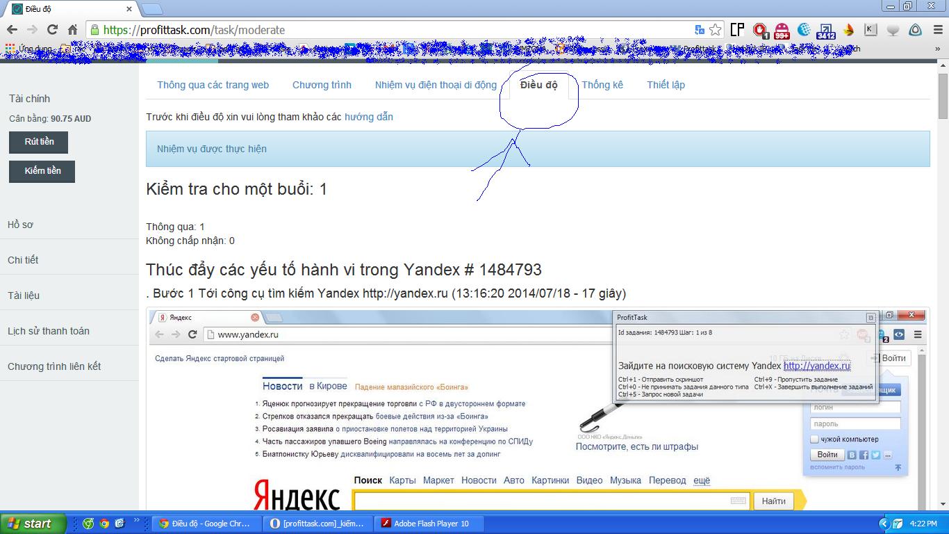Click the browser forward arrow
Screen dimensions: 949x534
click(x=32, y=30)
